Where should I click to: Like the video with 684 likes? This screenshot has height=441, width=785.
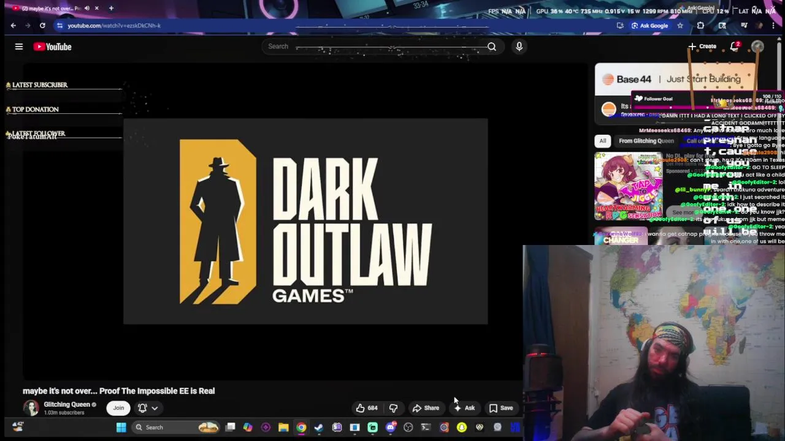click(367, 408)
